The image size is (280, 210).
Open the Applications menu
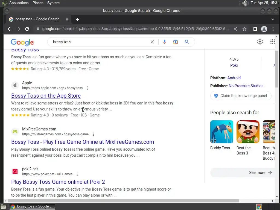[x=19, y=3]
